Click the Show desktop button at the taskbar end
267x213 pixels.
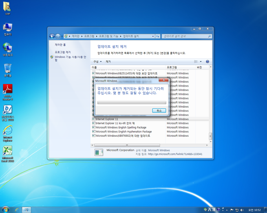click(x=265, y=210)
